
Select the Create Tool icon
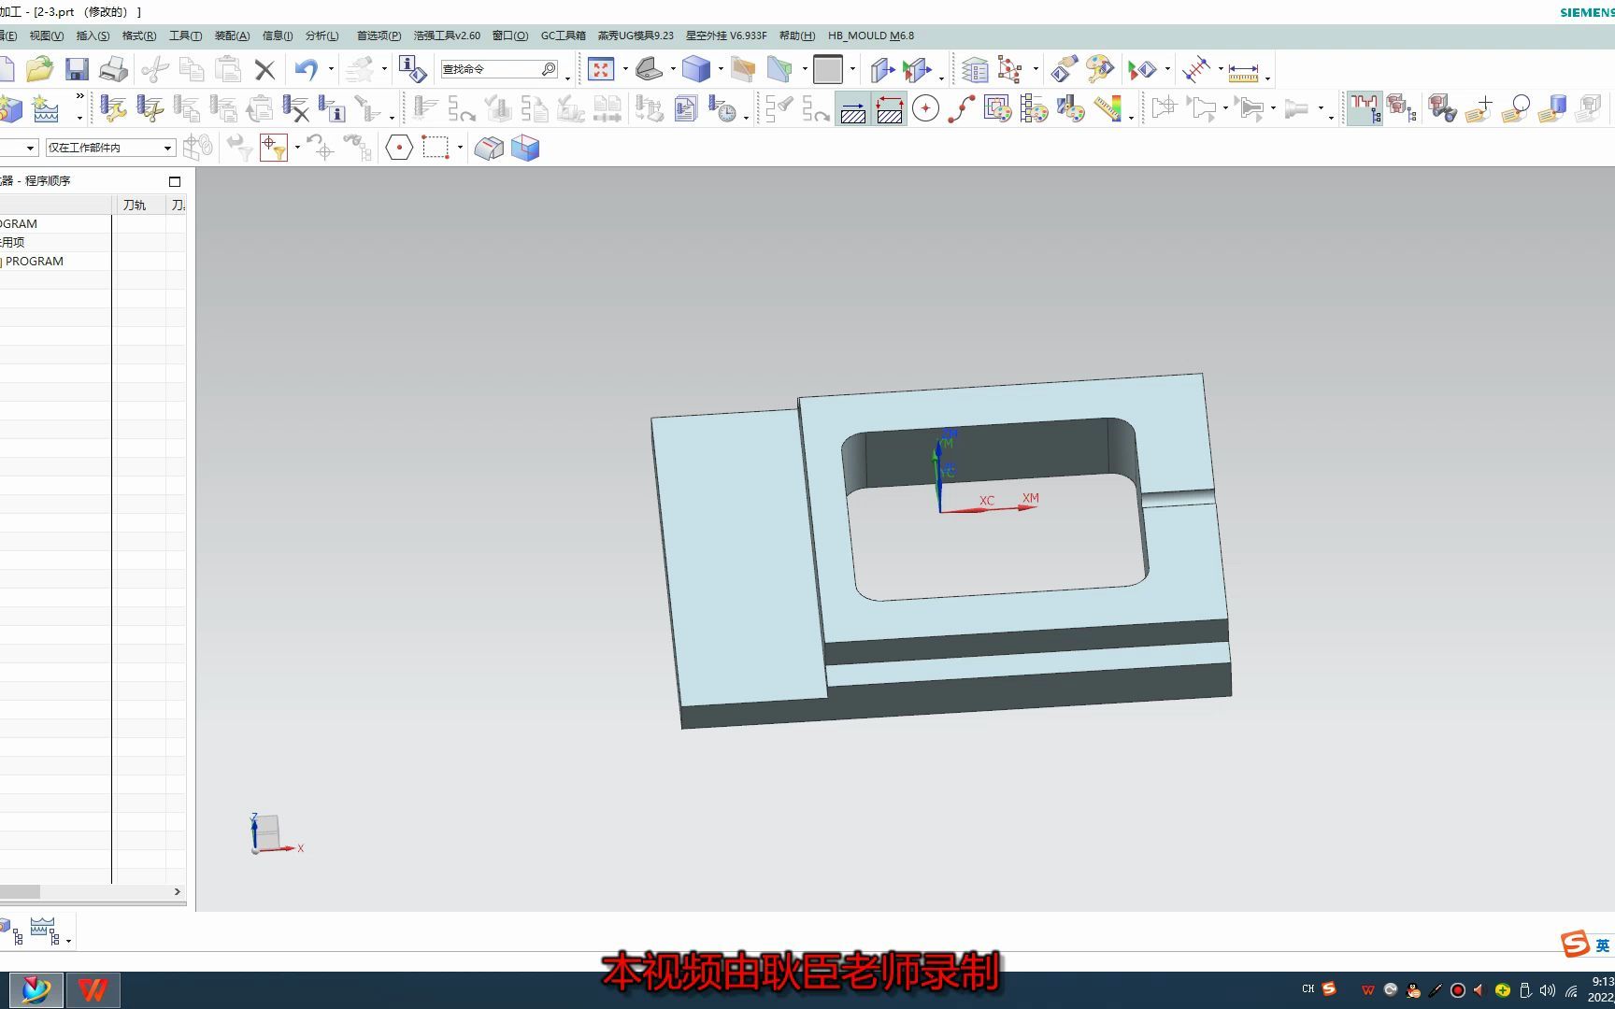pos(112,109)
